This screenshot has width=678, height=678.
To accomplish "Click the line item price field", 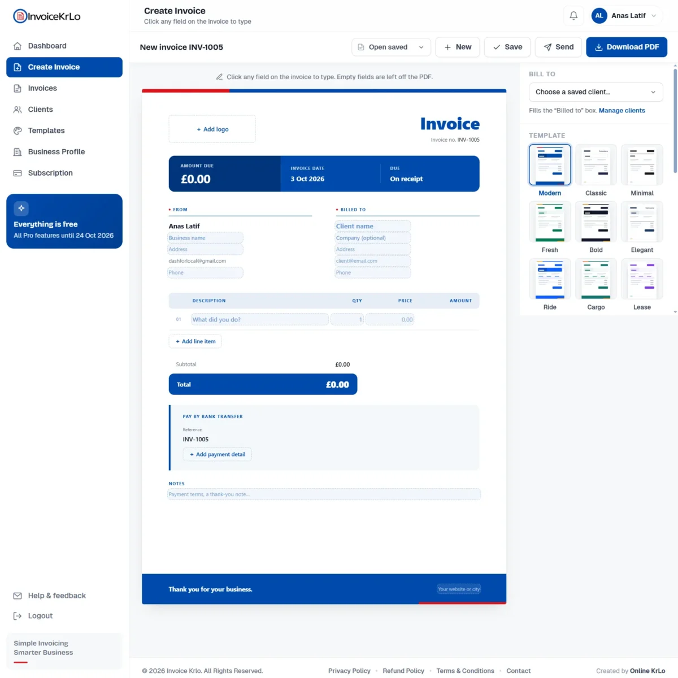I will pos(390,319).
